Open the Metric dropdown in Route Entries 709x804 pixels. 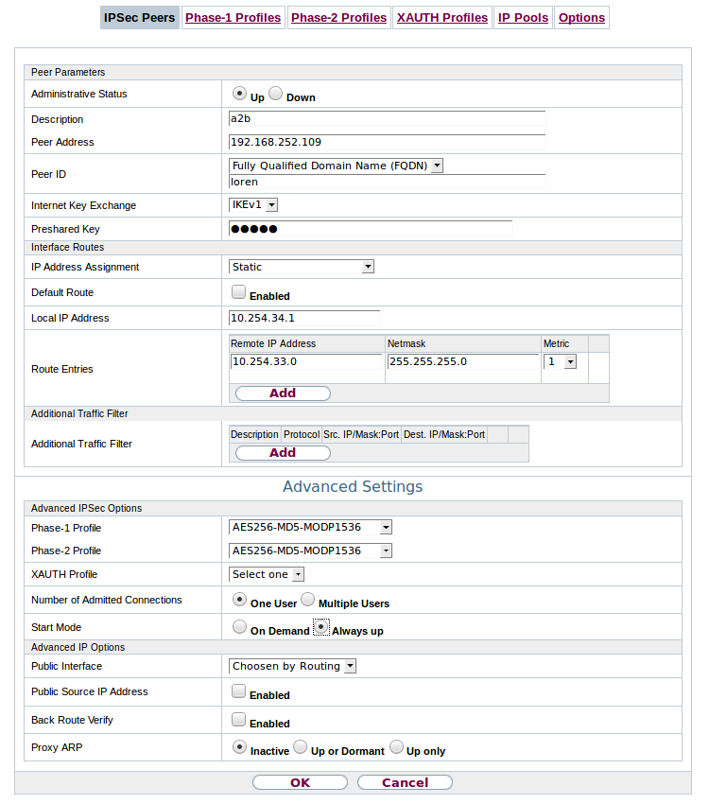[x=568, y=361]
